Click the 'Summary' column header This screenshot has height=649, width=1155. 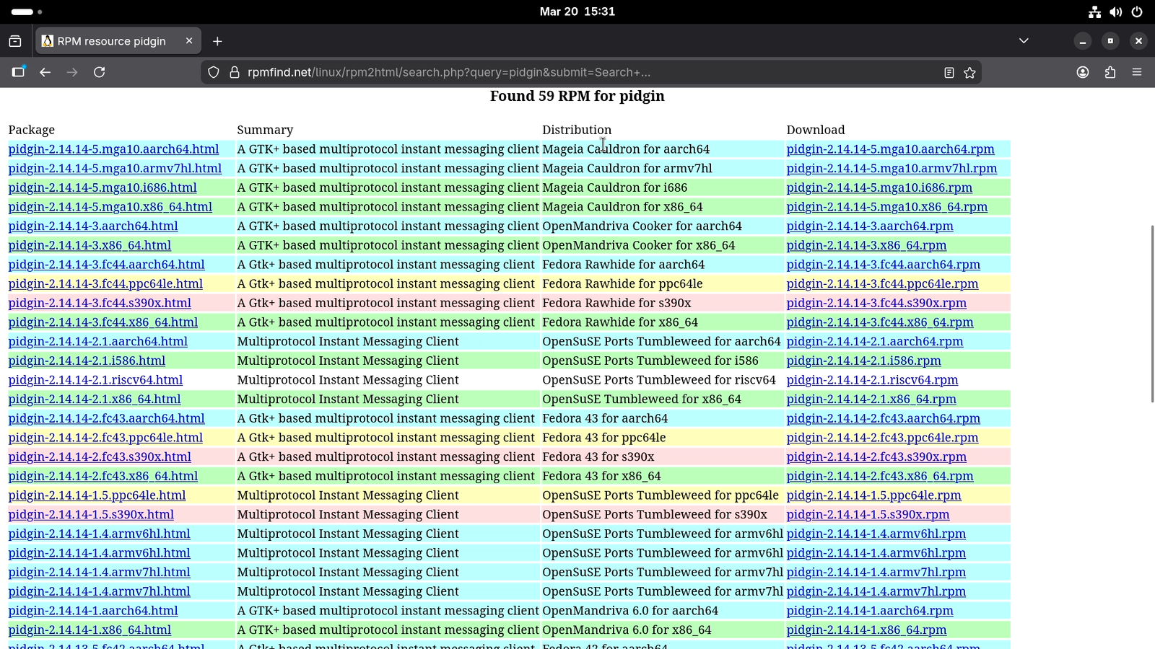265,130
